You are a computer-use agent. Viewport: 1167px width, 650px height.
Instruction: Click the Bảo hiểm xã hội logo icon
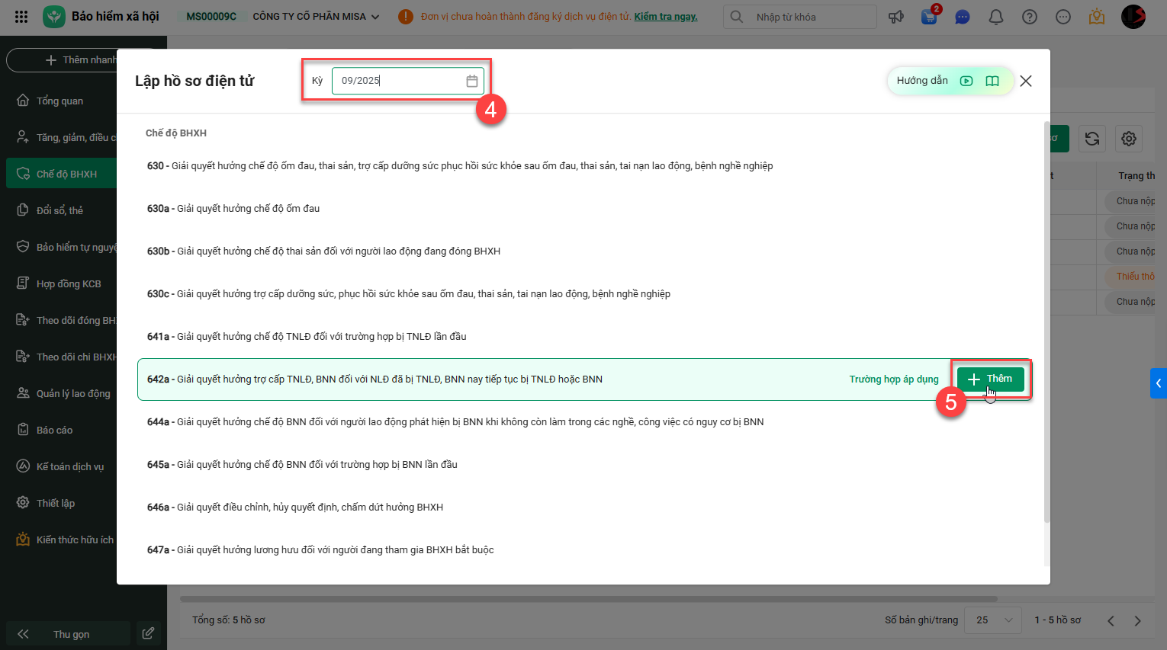[54, 17]
